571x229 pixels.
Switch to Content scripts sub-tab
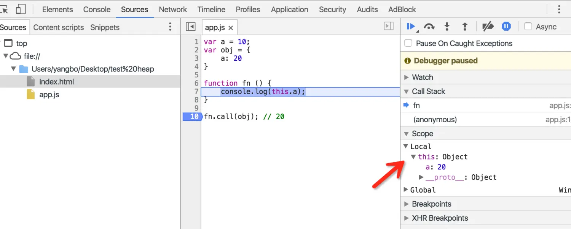coord(59,27)
